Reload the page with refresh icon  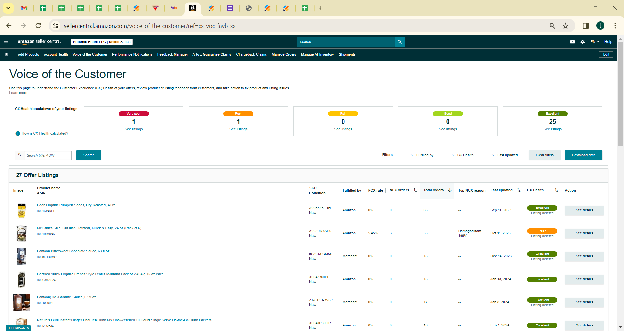click(x=38, y=26)
